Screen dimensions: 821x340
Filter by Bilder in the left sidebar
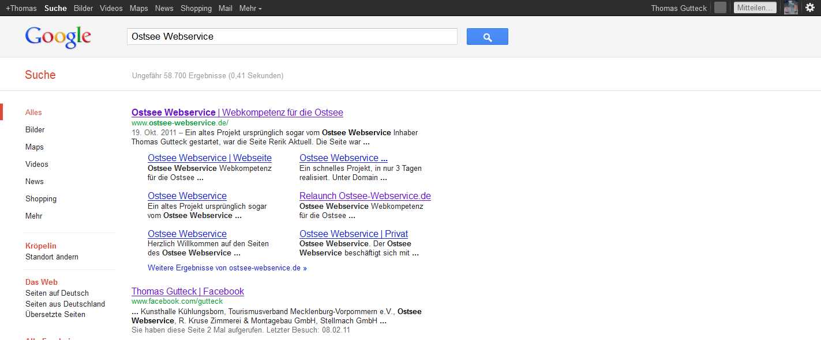coord(35,130)
